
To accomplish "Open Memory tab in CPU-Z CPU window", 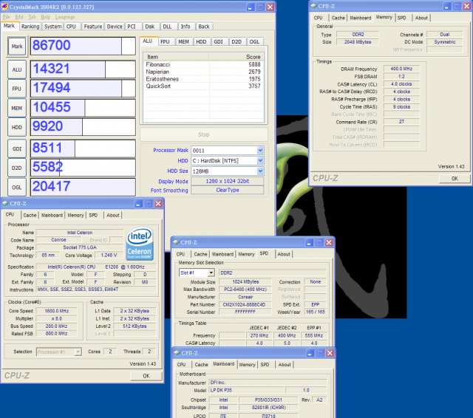I will pyautogui.click(x=75, y=215).
